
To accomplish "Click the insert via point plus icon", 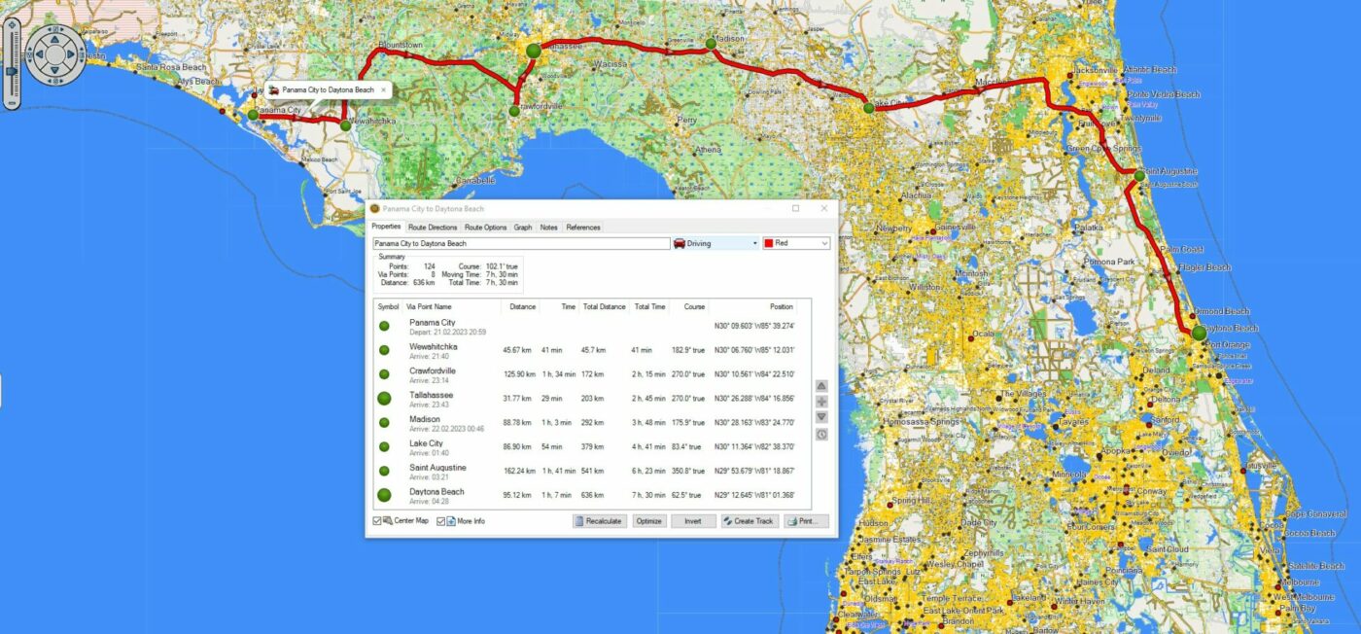I will (821, 402).
